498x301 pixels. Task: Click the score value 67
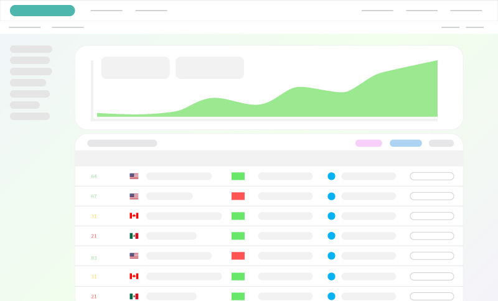tap(94, 197)
